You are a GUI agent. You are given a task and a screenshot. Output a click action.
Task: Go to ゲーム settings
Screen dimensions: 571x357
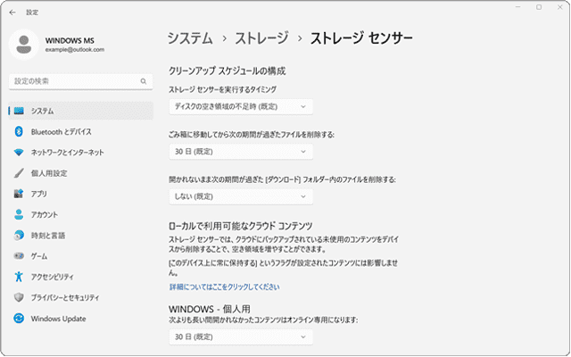pos(81,256)
